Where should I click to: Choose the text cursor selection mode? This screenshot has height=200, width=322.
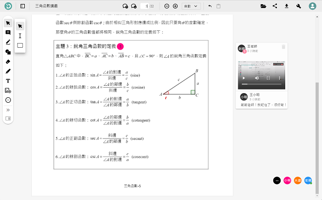[20, 36]
